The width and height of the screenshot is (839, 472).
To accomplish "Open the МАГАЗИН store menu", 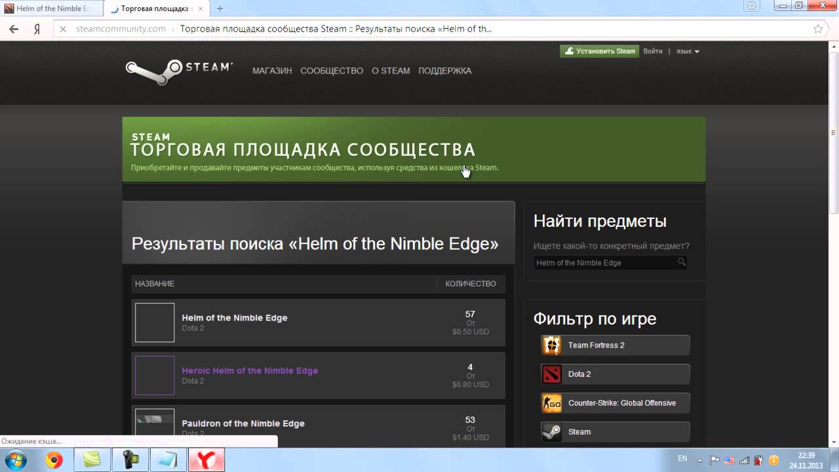I will point(272,71).
